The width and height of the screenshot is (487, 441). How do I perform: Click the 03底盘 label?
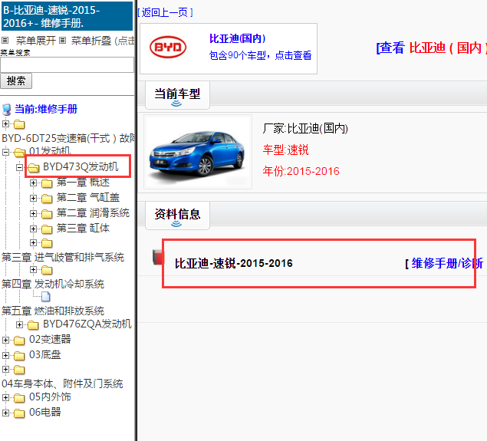click(x=45, y=354)
